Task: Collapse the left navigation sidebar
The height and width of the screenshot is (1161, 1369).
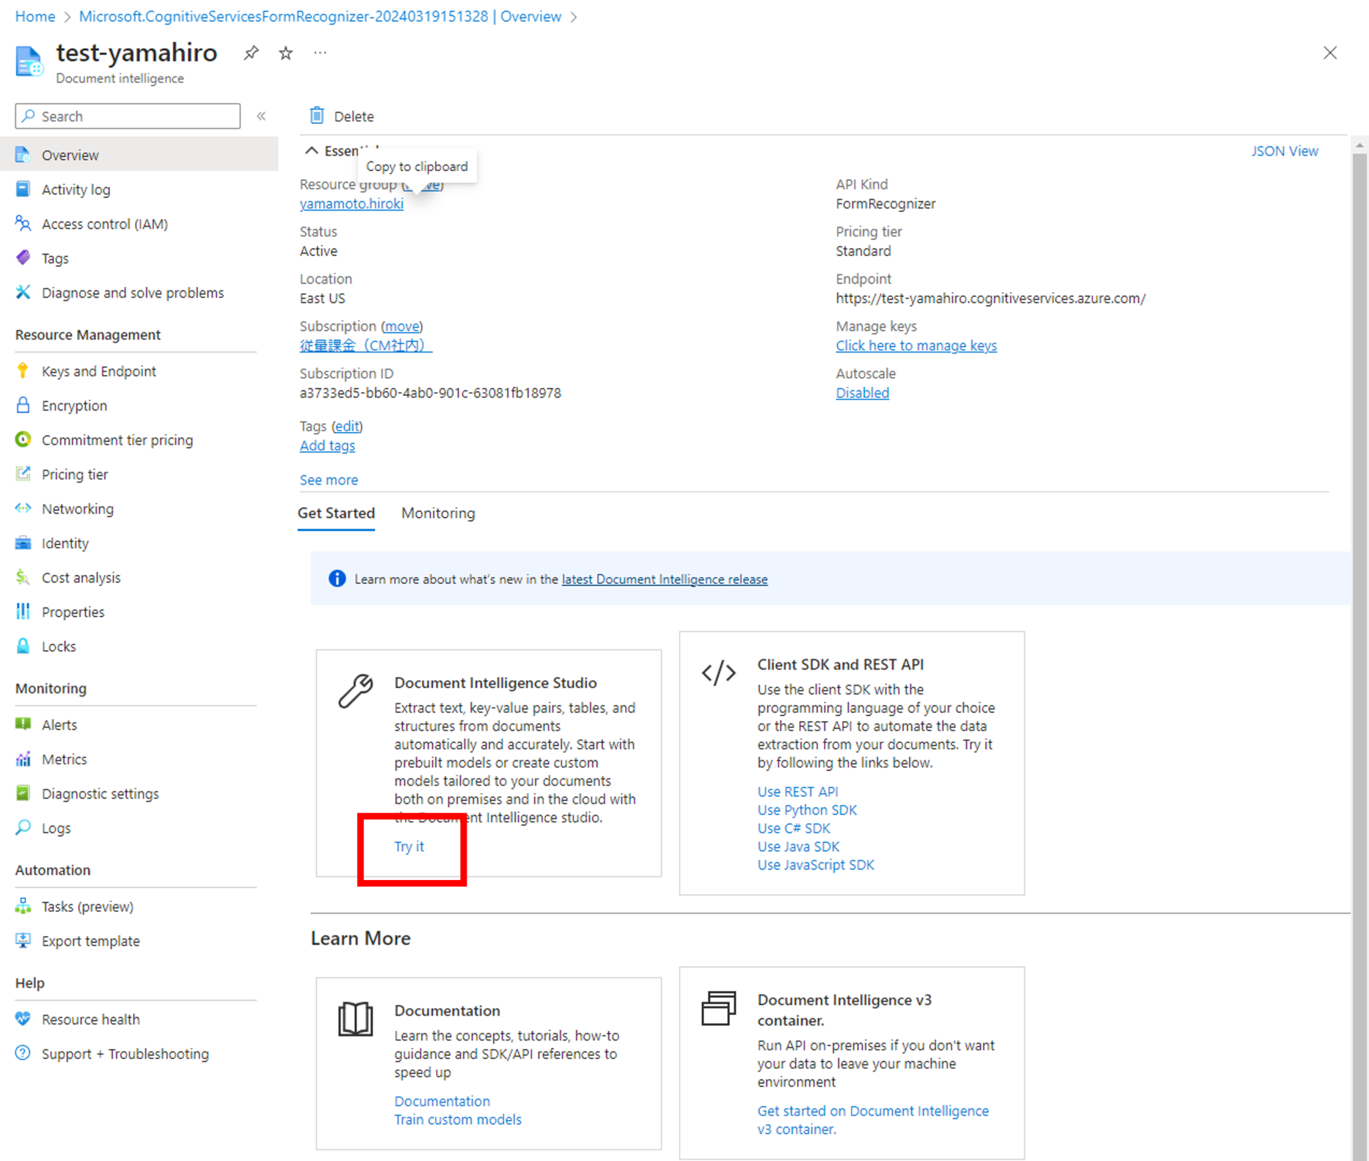Action: click(261, 116)
